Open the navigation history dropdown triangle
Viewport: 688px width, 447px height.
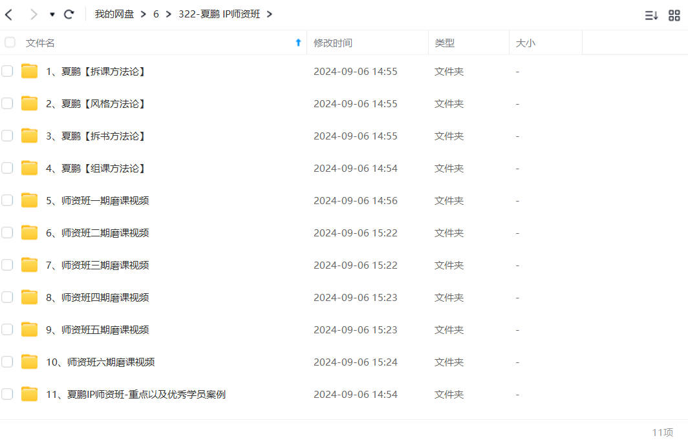(x=52, y=14)
